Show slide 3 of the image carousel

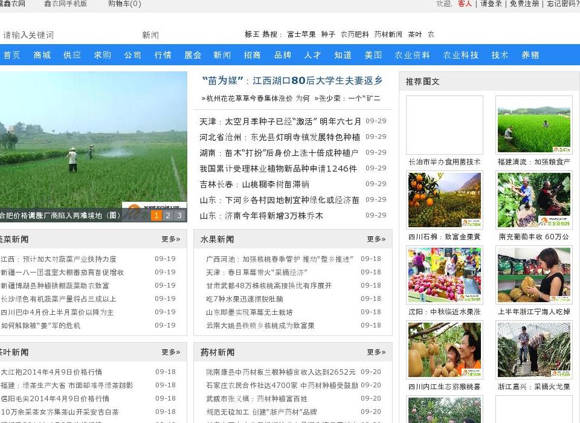179,215
